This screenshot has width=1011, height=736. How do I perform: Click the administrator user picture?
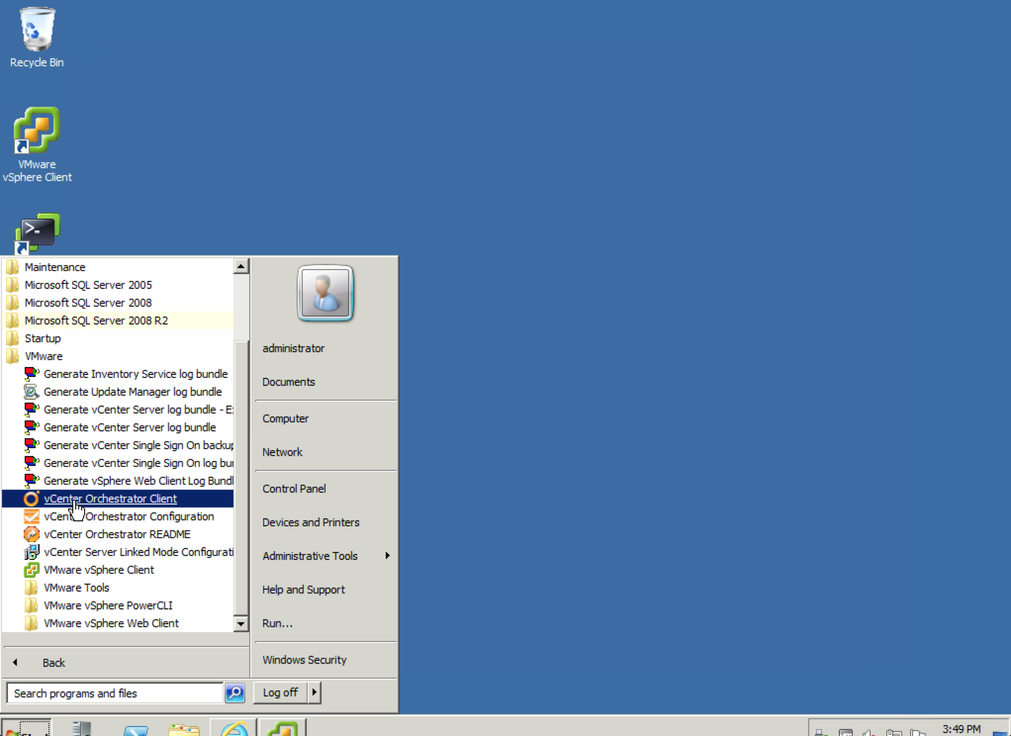pos(325,293)
